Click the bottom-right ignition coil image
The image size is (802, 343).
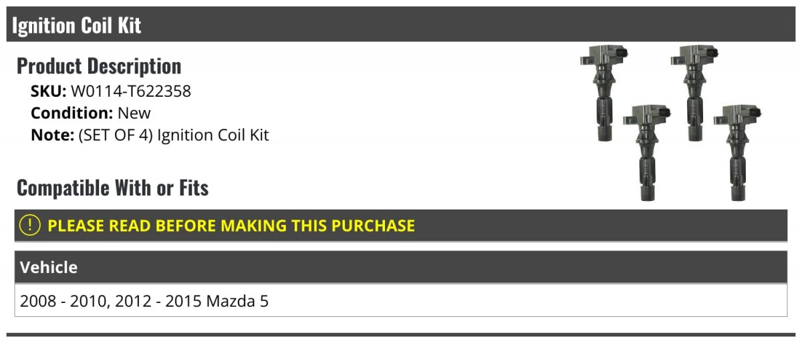738,152
